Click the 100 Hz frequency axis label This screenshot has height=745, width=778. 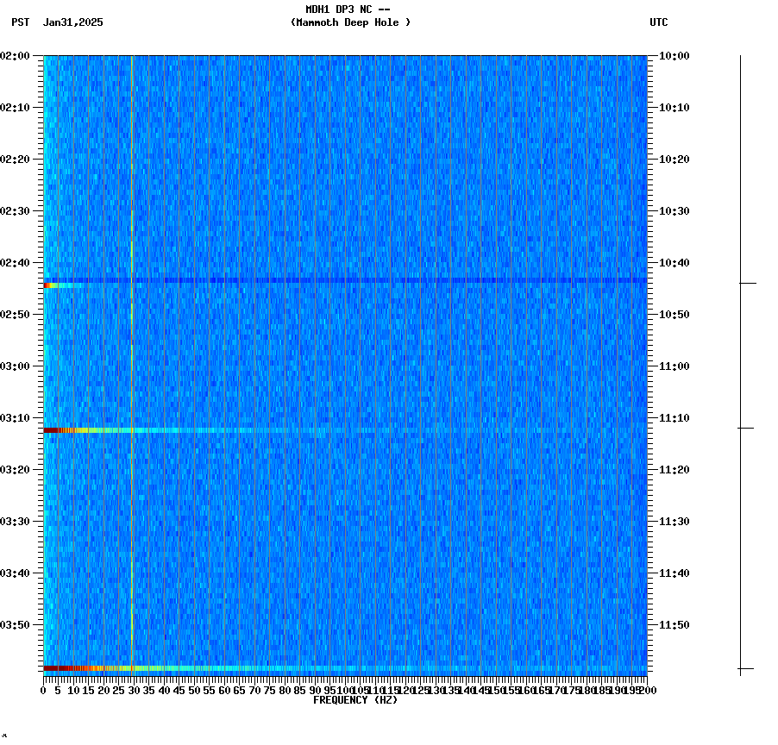click(x=342, y=690)
